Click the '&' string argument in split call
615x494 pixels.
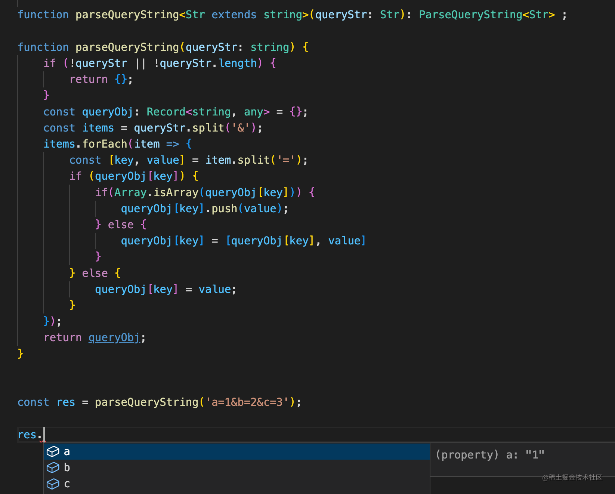[x=241, y=128]
